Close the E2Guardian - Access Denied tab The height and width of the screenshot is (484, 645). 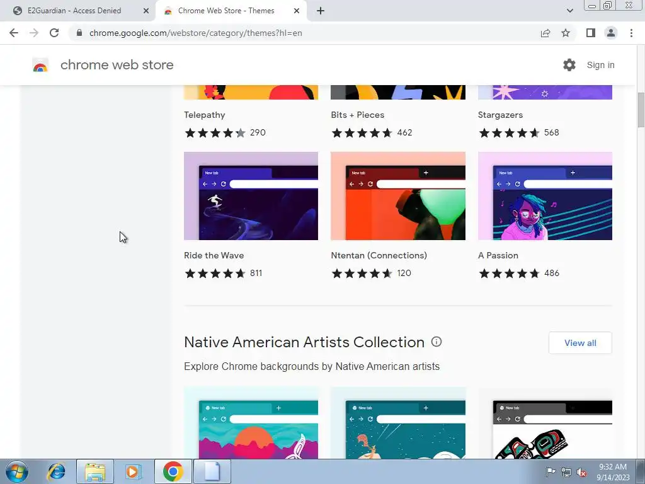(x=146, y=11)
